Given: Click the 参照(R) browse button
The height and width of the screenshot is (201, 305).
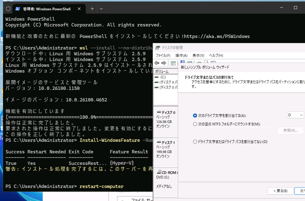Looking at the screenshot, I should [290, 130].
